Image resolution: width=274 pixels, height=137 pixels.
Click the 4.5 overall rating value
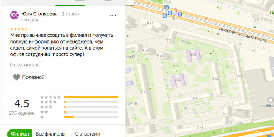click(22, 104)
